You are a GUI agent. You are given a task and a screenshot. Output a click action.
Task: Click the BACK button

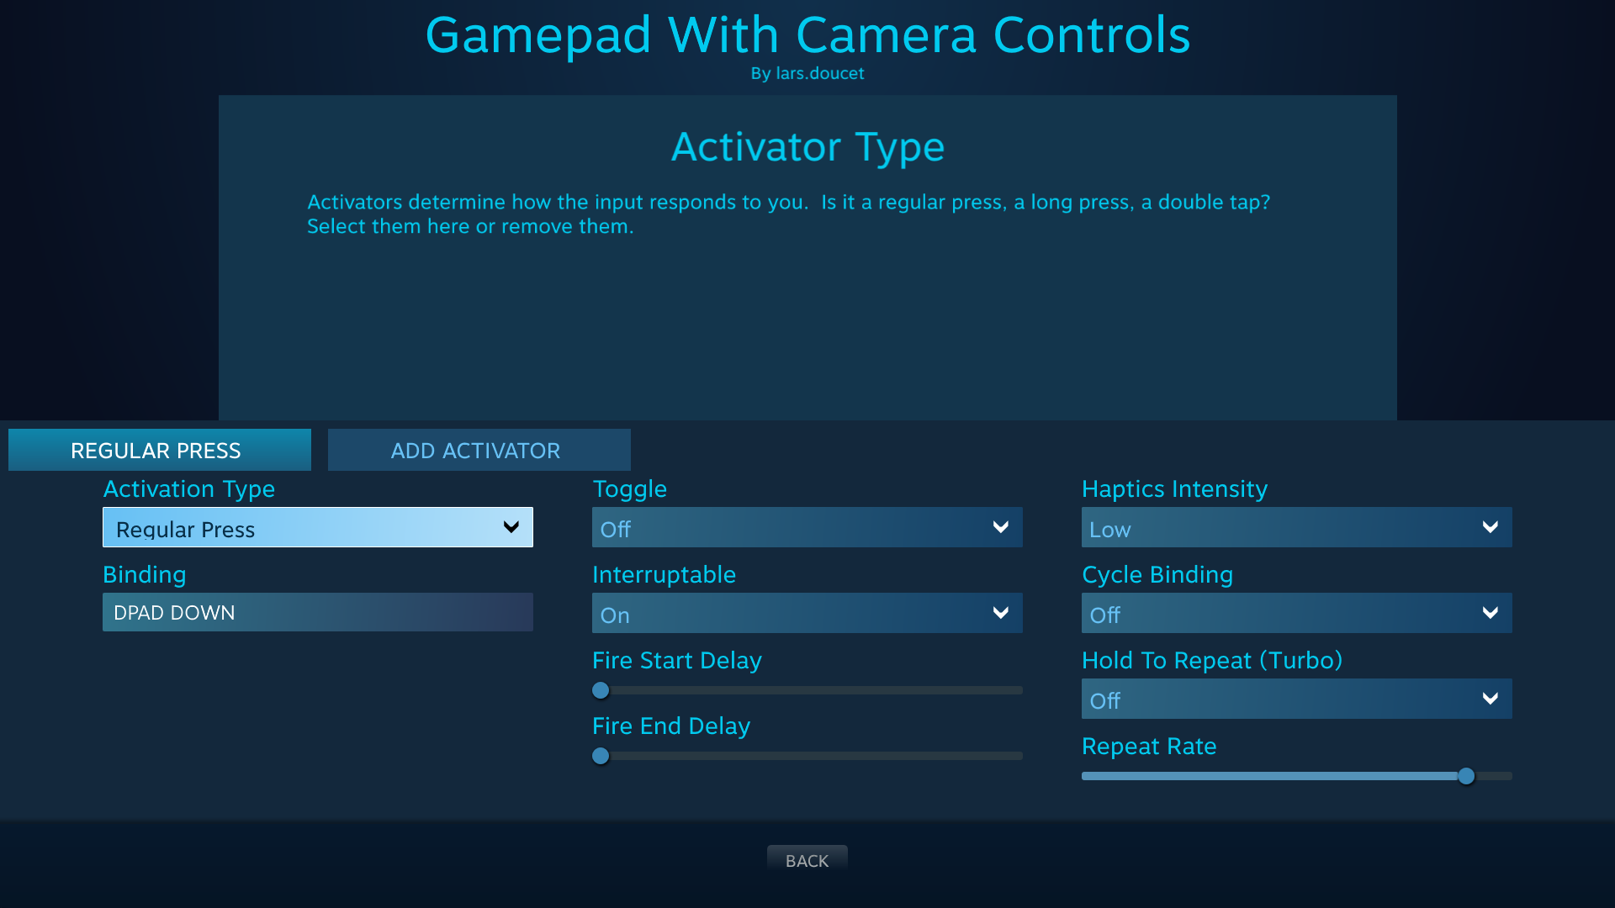click(x=807, y=859)
